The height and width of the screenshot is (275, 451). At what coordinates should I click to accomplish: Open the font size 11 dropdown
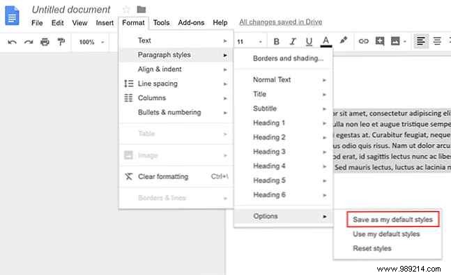point(250,42)
